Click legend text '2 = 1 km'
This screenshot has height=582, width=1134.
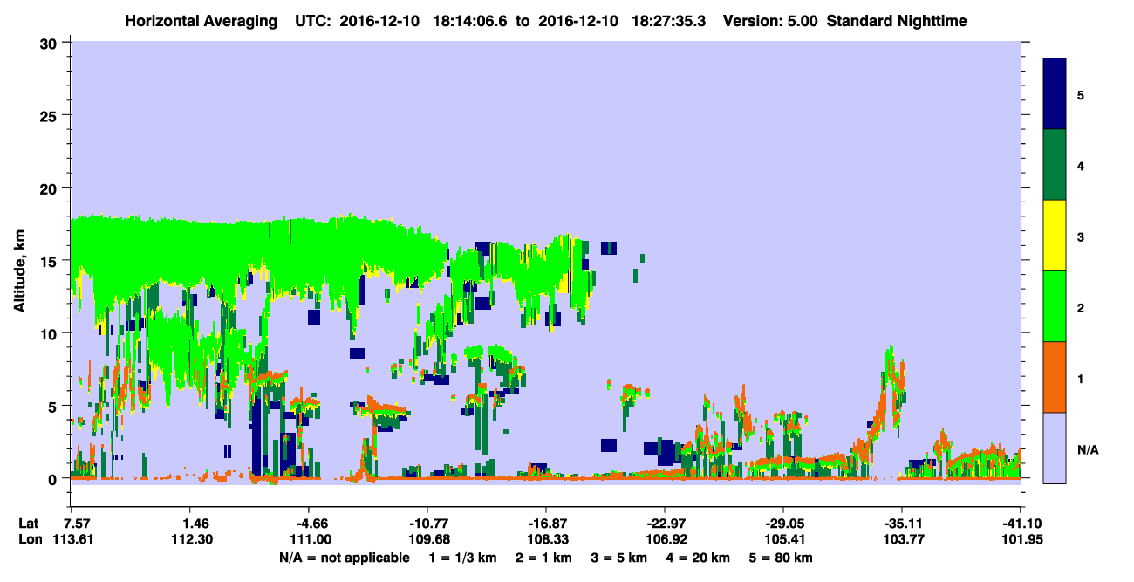(546, 558)
